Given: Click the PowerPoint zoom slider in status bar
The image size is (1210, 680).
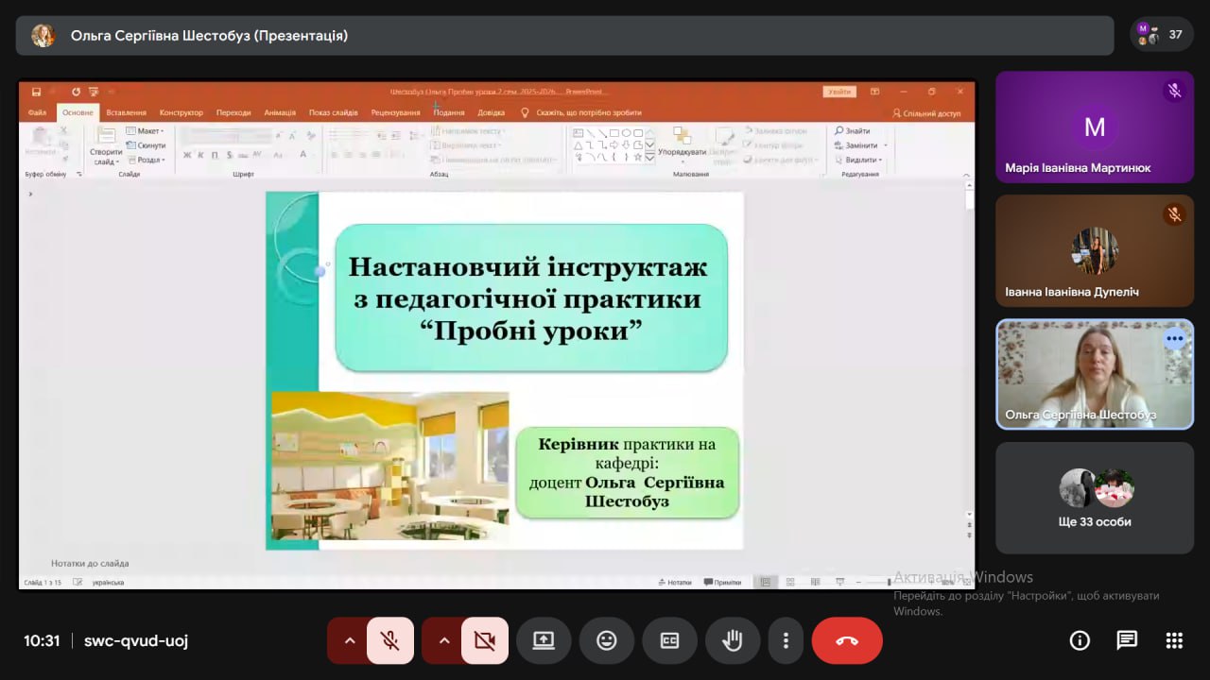Looking at the screenshot, I should pos(889,583).
